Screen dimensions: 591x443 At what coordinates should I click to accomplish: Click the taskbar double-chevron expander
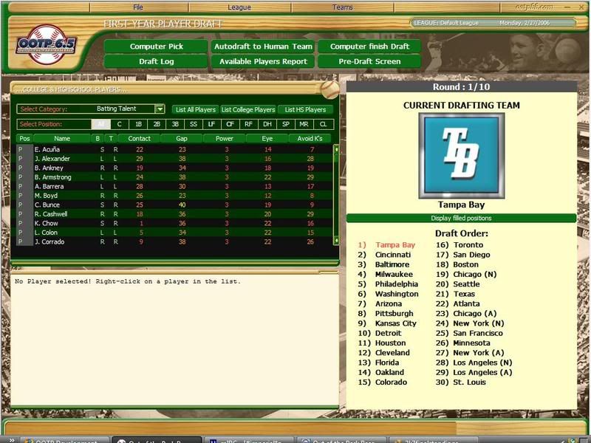pyautogui.click(x=11, y=440)
